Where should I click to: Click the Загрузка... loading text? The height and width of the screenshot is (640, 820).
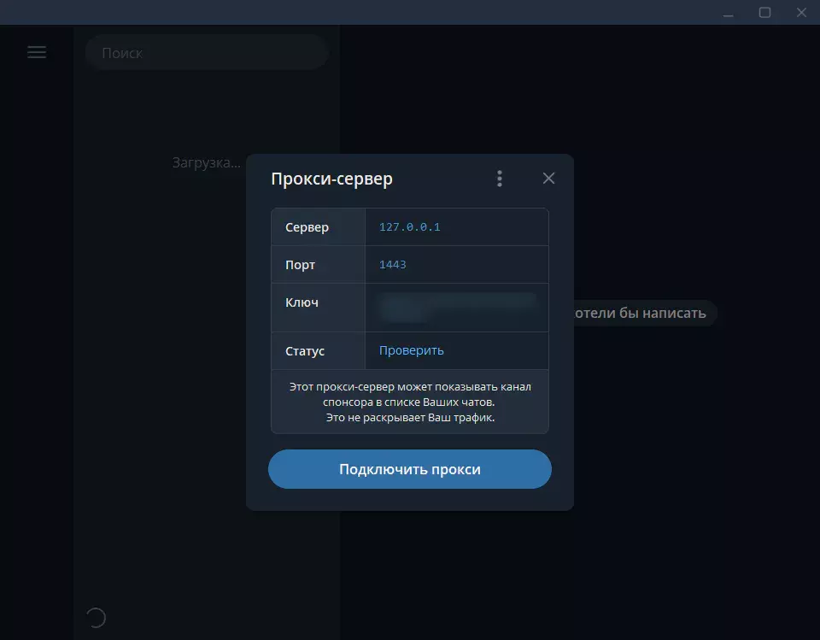(207, 162)
